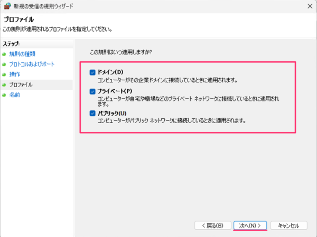317x237 pixels.
Task: Click the ドメイン(D) label text
Action: (x=110, y=72)
